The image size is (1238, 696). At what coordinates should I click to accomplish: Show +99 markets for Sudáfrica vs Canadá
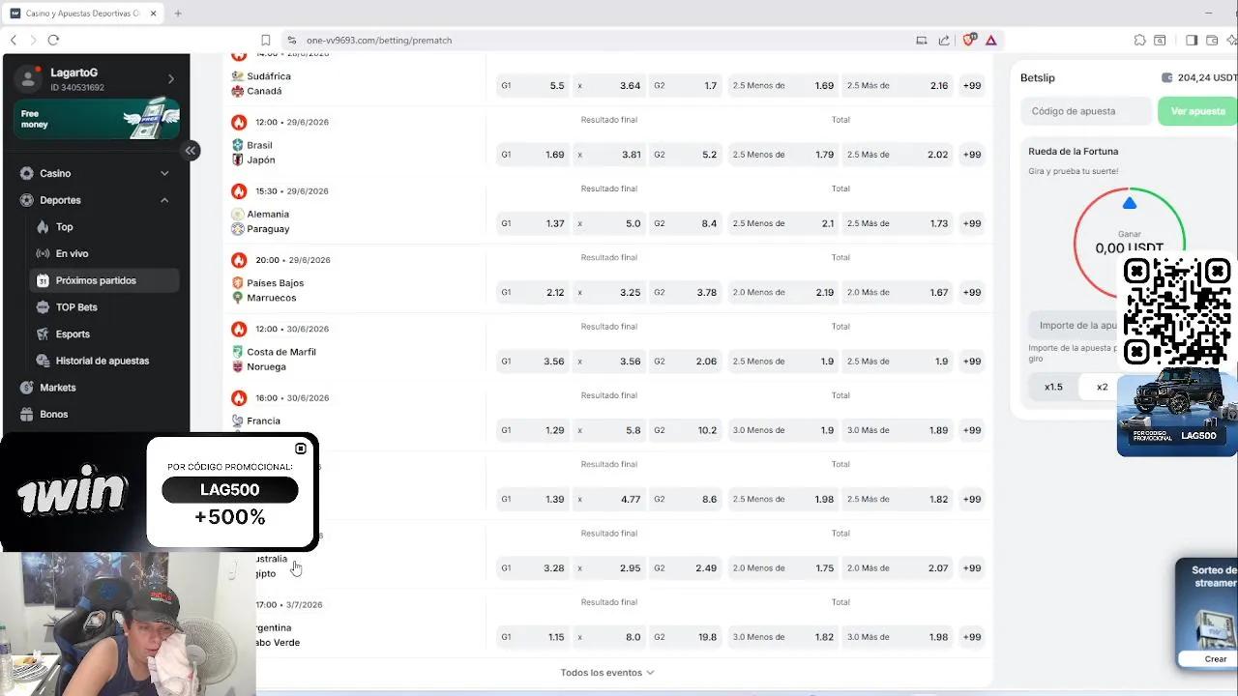[972, 86]
